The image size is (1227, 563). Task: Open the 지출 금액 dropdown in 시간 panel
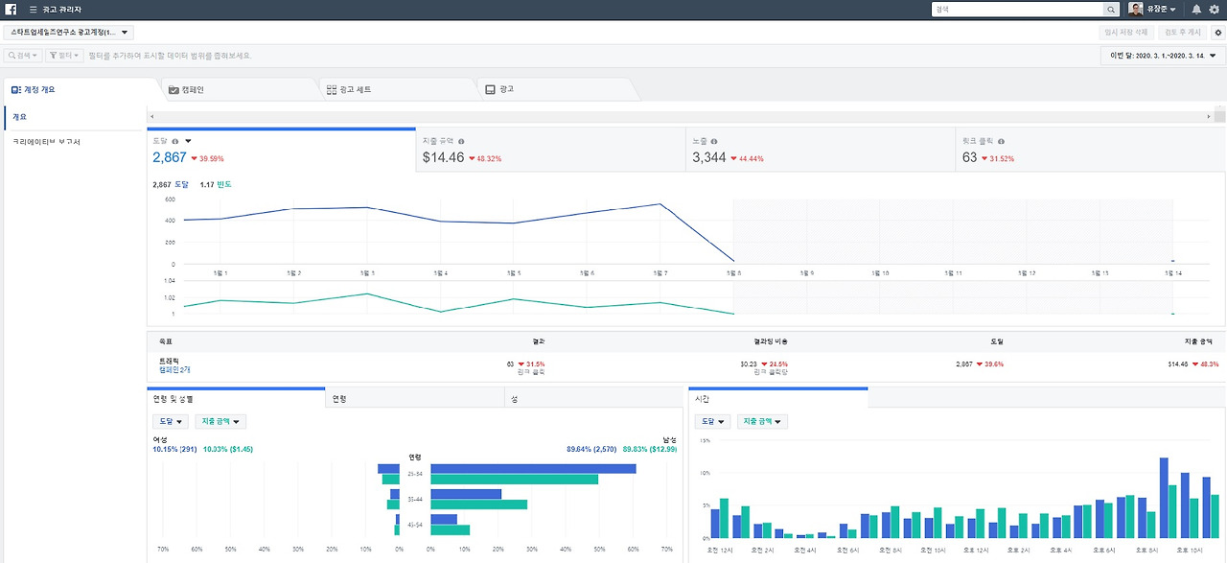[x=762, y=421]
